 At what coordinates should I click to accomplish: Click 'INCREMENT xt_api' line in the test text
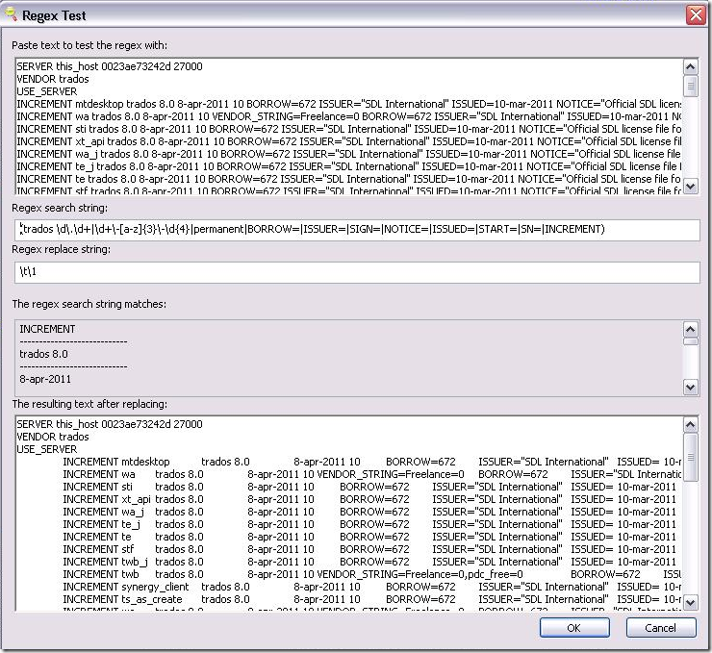(348, 141)
